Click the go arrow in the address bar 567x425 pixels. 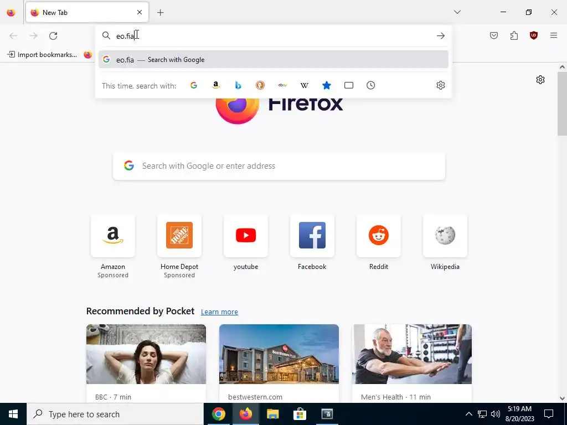[440, 36]
